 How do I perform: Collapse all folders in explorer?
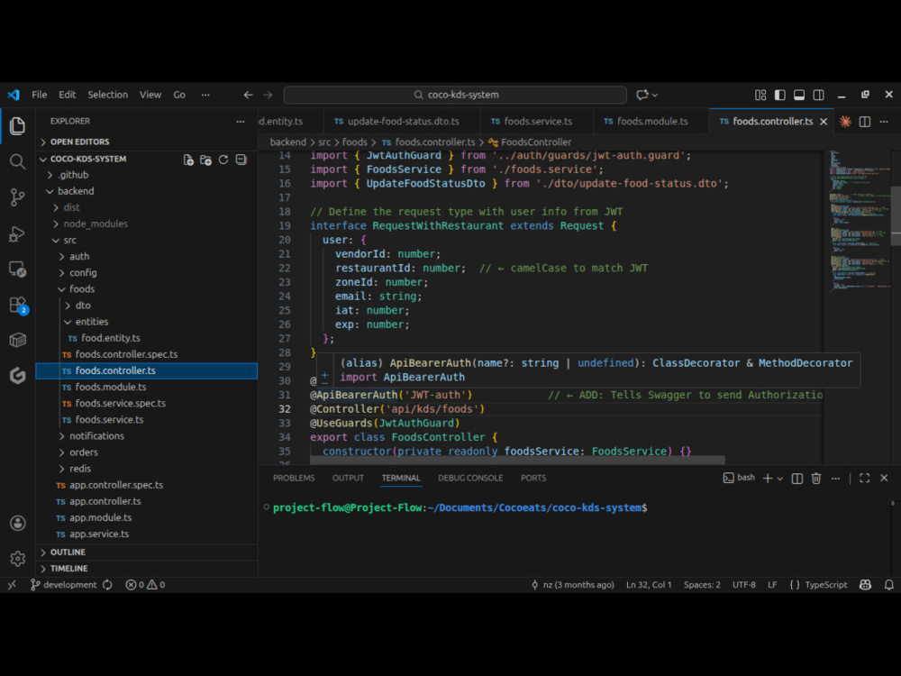coord(241,160)
